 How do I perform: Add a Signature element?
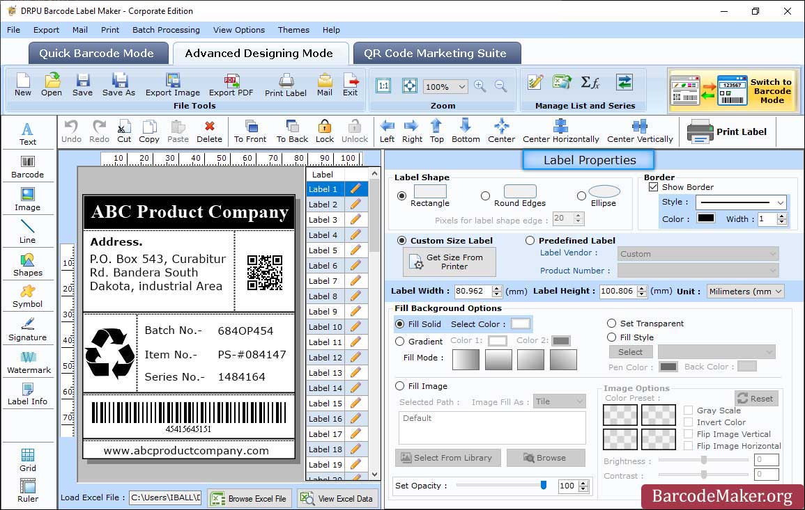click(28, 330)
